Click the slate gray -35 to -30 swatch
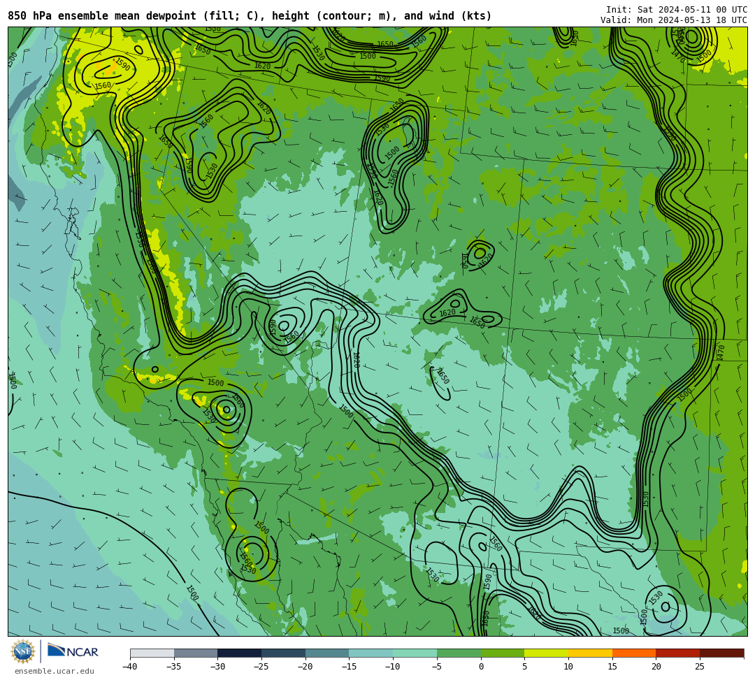The height and width of the screenshot is (680, 755). coord(196,653)
